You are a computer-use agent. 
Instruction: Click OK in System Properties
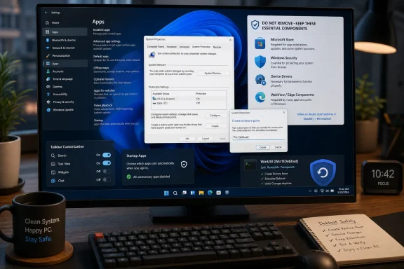pos(187,139)
